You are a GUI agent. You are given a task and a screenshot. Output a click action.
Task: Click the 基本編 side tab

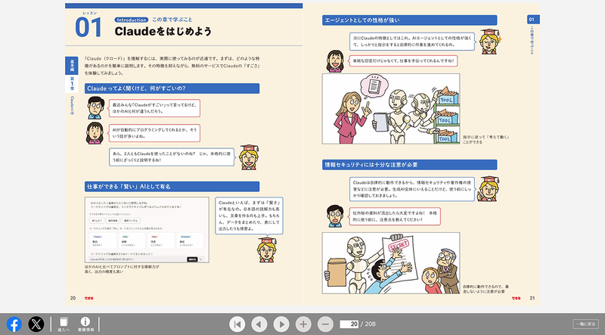[x=72, y=65]
